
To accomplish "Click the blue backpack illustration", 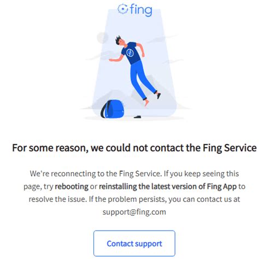I will pyautogui.click(x=113, y=109).
